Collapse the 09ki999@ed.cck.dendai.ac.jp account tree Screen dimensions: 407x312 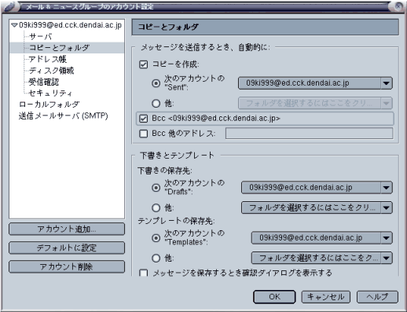pyautogui.click(x=14, y=25)
